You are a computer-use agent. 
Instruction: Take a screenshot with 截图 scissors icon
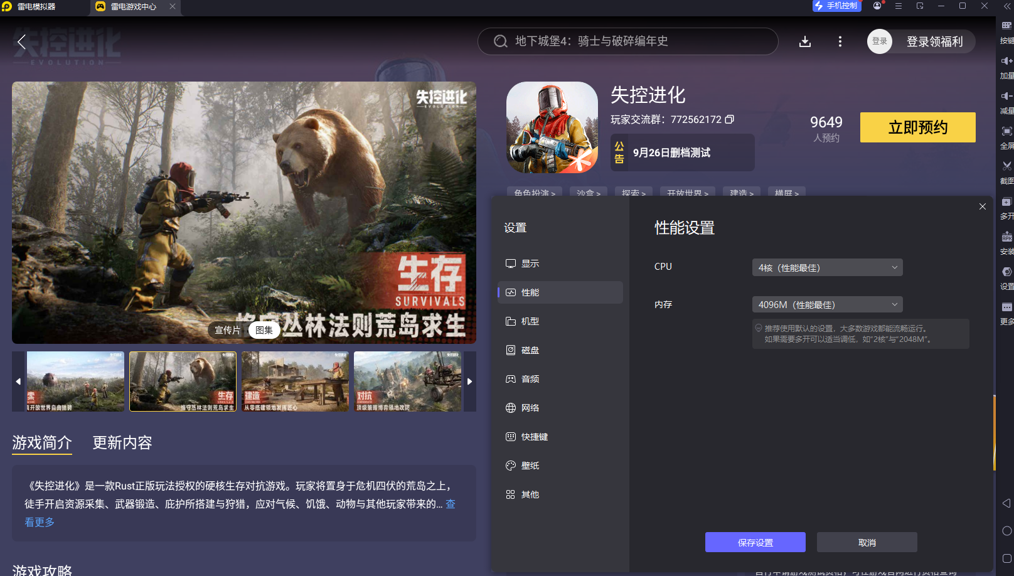1006,173
